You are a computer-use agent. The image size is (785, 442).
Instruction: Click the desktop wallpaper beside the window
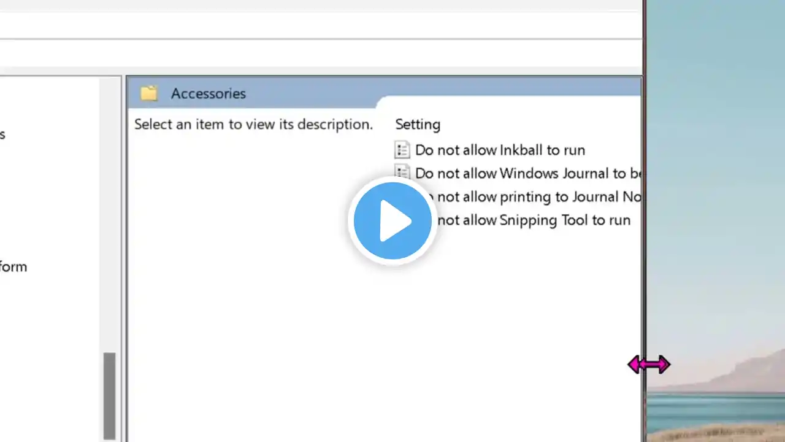pyautogui.click(x=716, y=184)
